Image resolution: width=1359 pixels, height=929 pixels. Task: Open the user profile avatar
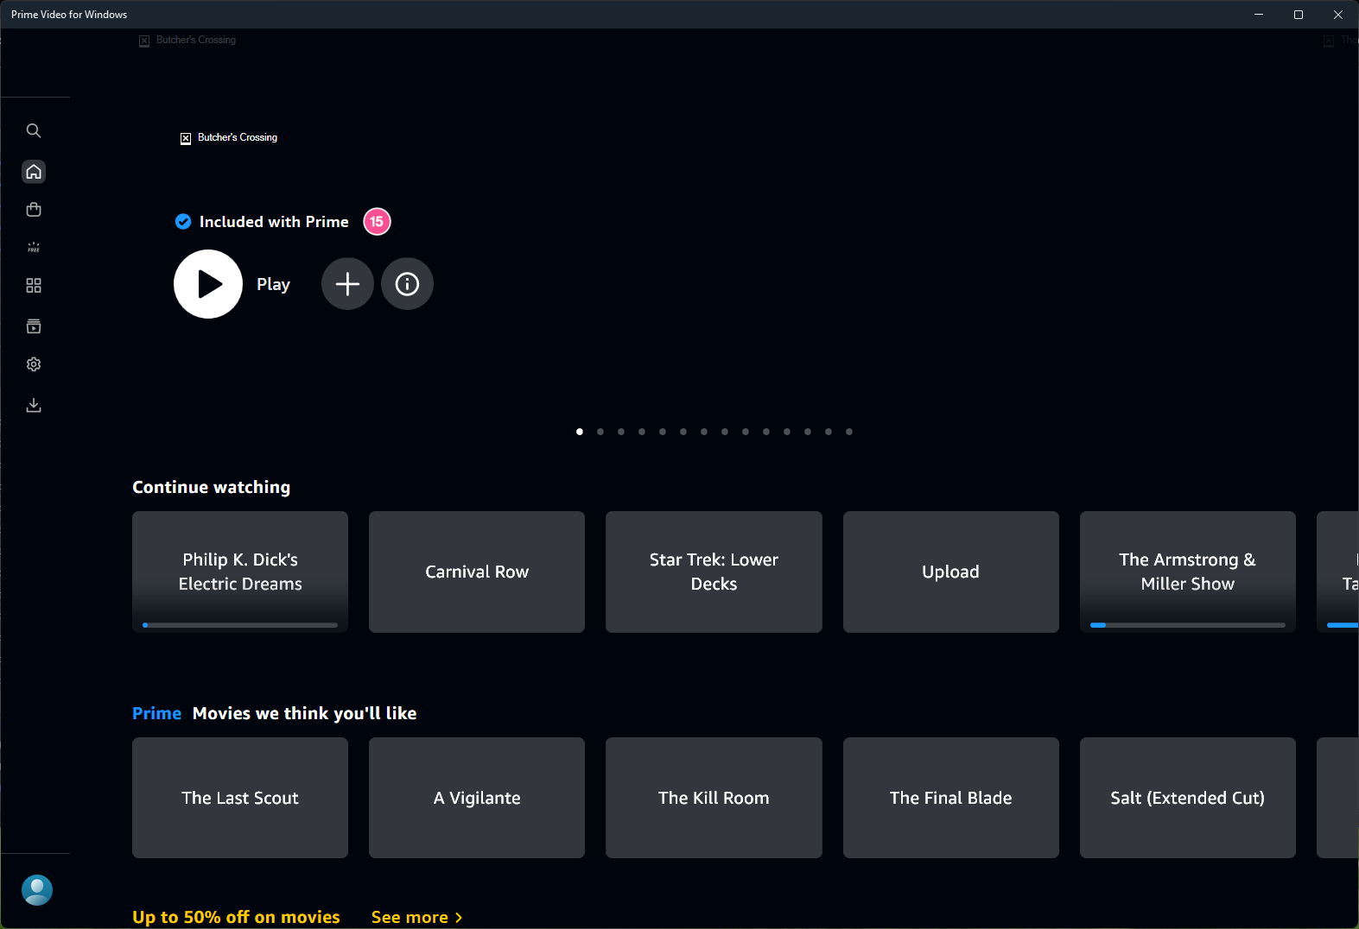coord(37,889)
